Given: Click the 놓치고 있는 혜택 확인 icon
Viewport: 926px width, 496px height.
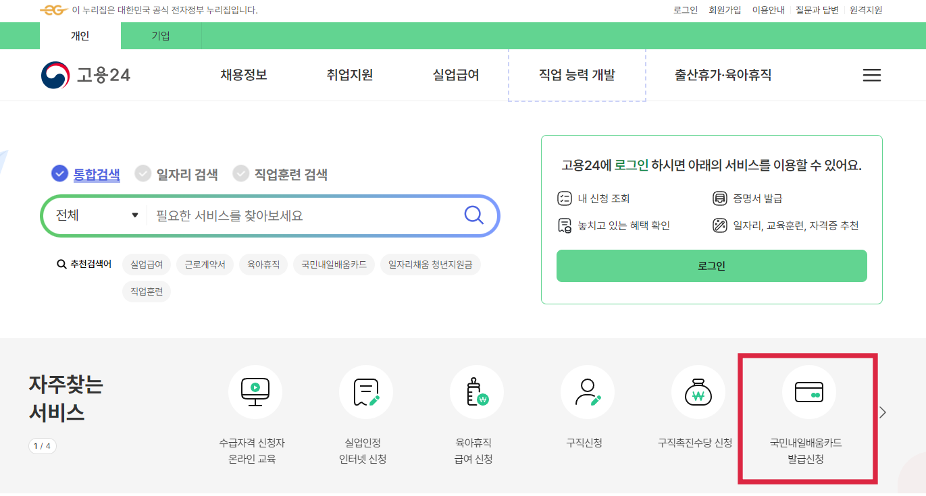Looking at the screenshot, I should (x=564, y=225).
